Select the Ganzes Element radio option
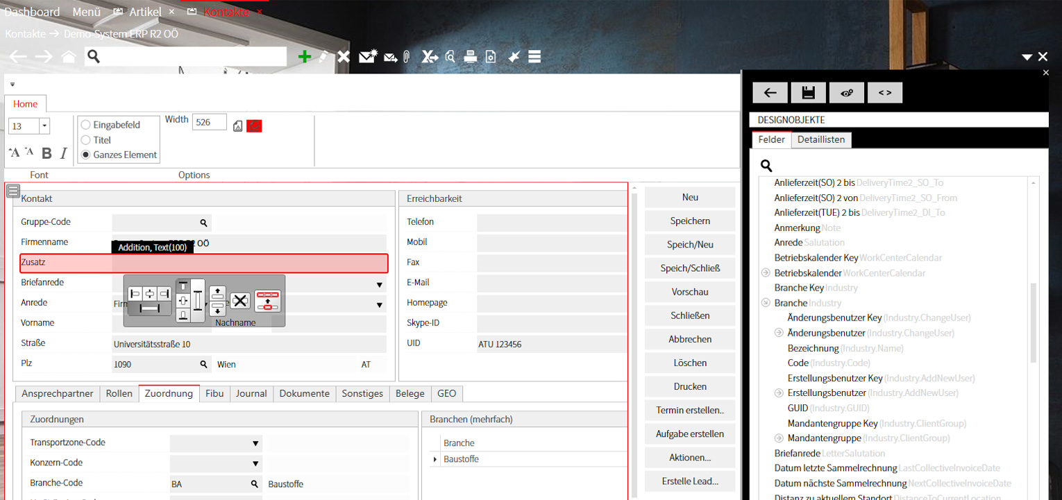 tap(86, 155)
